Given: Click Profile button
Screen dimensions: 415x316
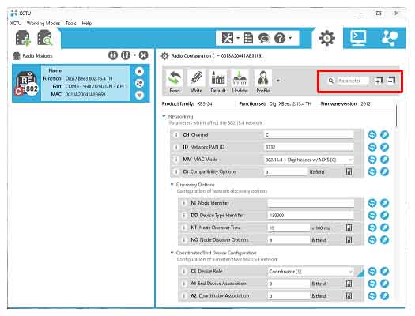Looking at the screenshot, I should 262,81.
